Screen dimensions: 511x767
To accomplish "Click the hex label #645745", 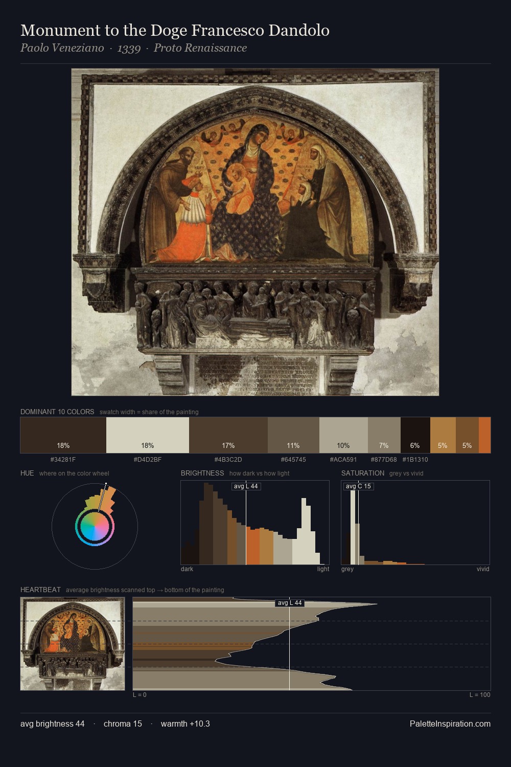I will tap(293, 460).
